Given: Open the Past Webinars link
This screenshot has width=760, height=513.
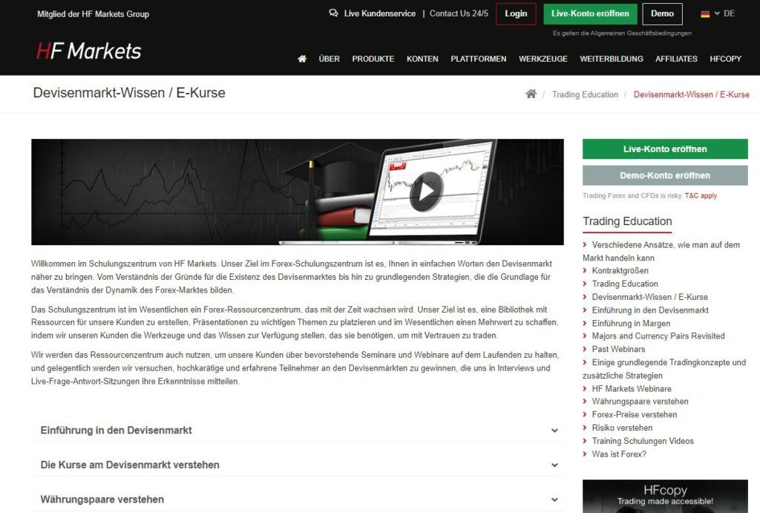Looking at the screenshot, I should coord(618,349).
